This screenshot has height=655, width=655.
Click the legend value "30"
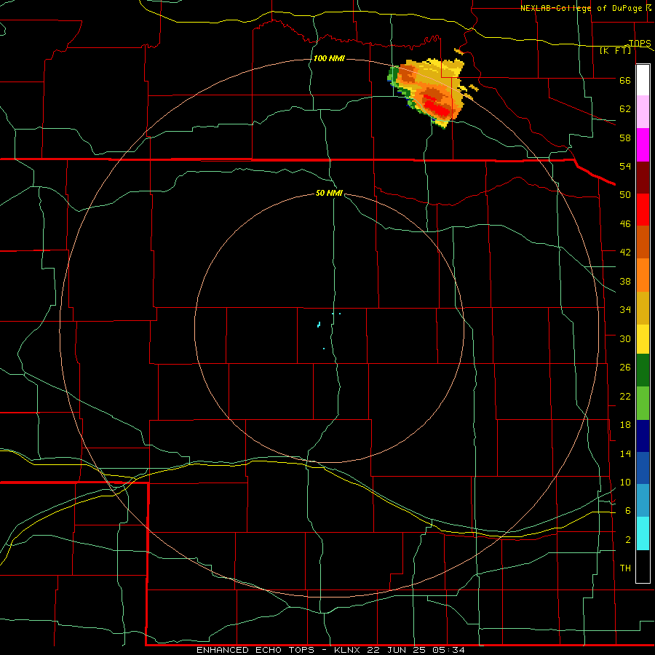(x=625, y=338)
